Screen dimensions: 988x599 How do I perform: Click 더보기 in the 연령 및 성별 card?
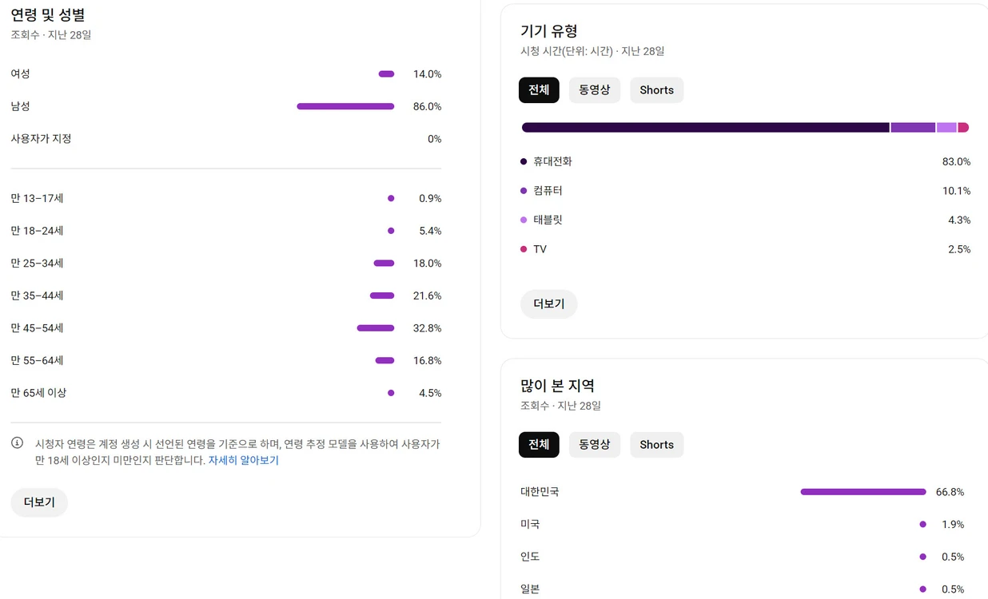click(x=39, y=502)
